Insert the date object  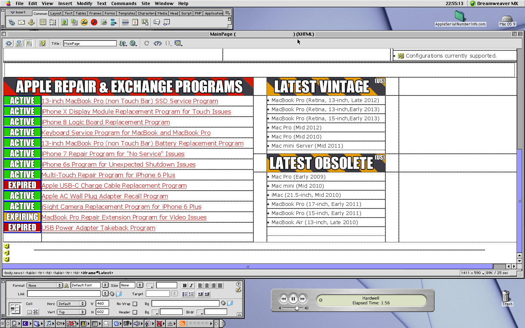[x=135, y=22]
